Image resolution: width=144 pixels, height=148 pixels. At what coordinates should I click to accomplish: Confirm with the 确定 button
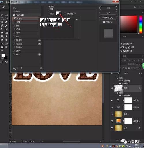(x=108, y=8)
